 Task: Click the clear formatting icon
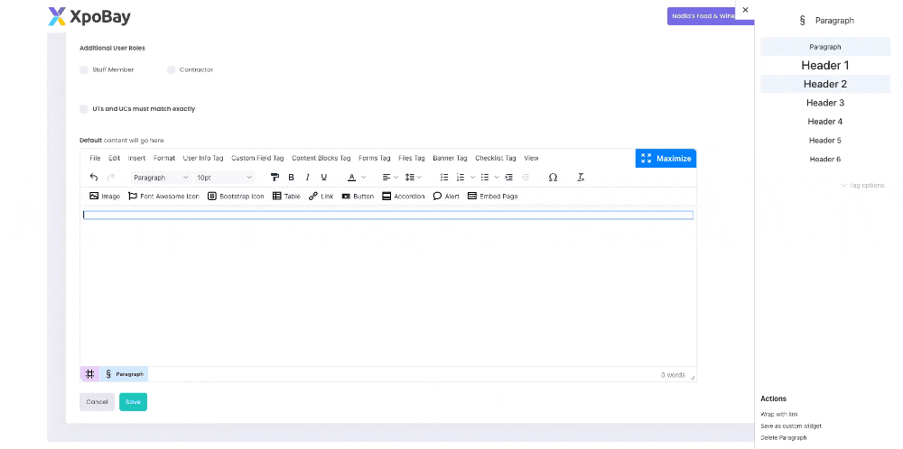[x=582, y=178]
